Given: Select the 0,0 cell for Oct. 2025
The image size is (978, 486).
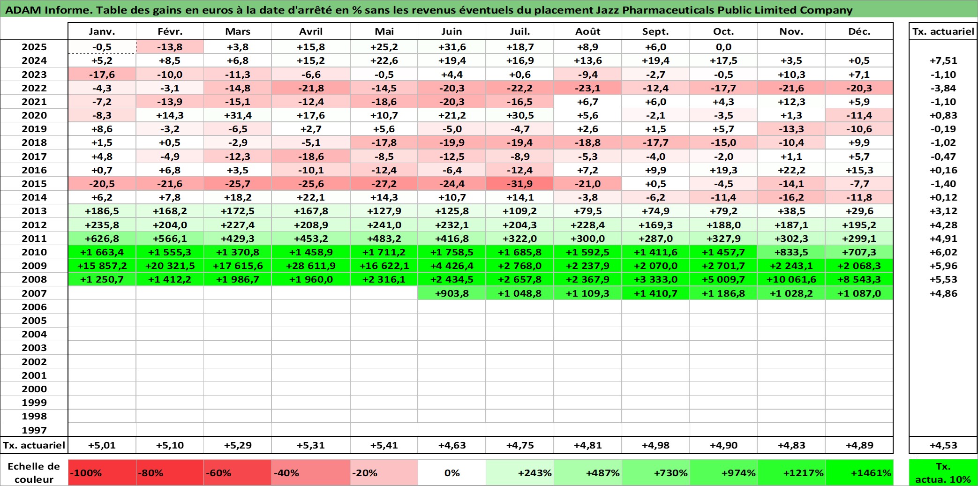Looking at the screenshot, I should tap(723, 47).
